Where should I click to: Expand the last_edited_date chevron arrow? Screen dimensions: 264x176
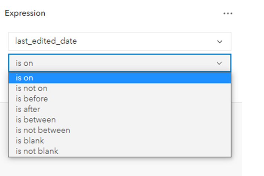220,41
